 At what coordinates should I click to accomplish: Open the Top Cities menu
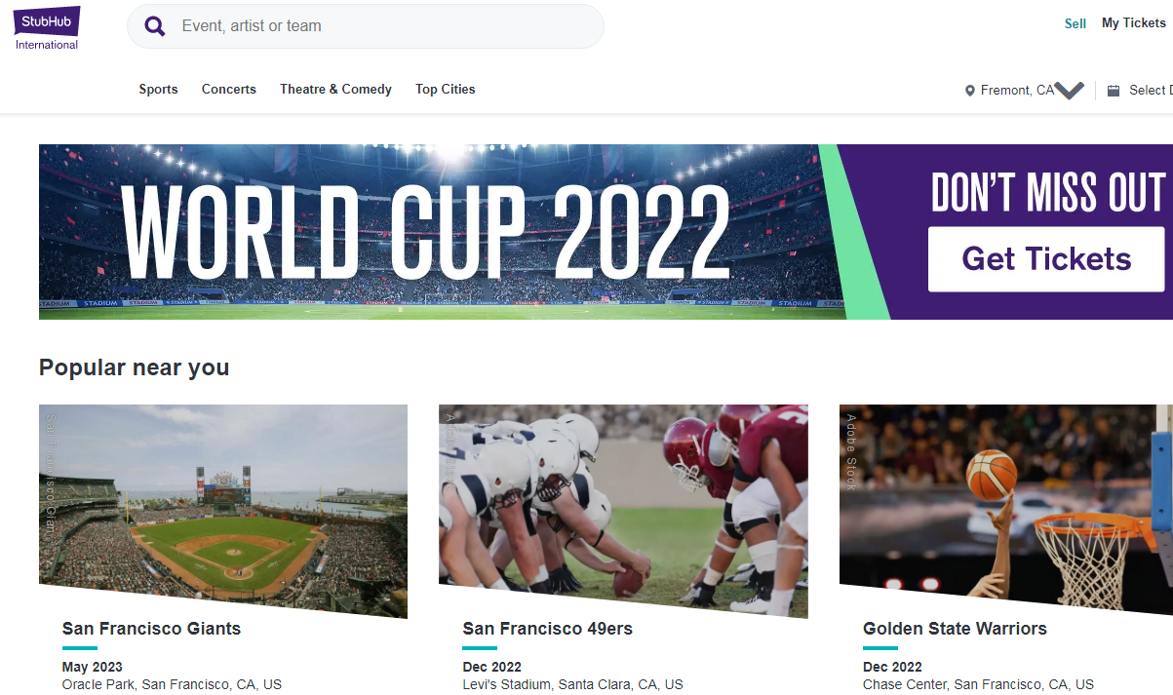click(446, 90)
